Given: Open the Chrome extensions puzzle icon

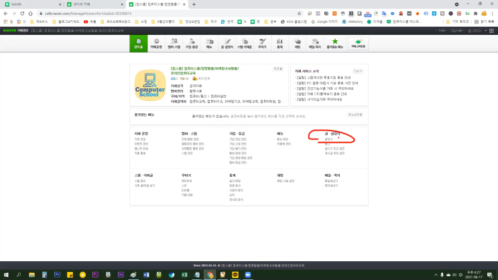Looking at the screenshot, I should click(475, 13).
